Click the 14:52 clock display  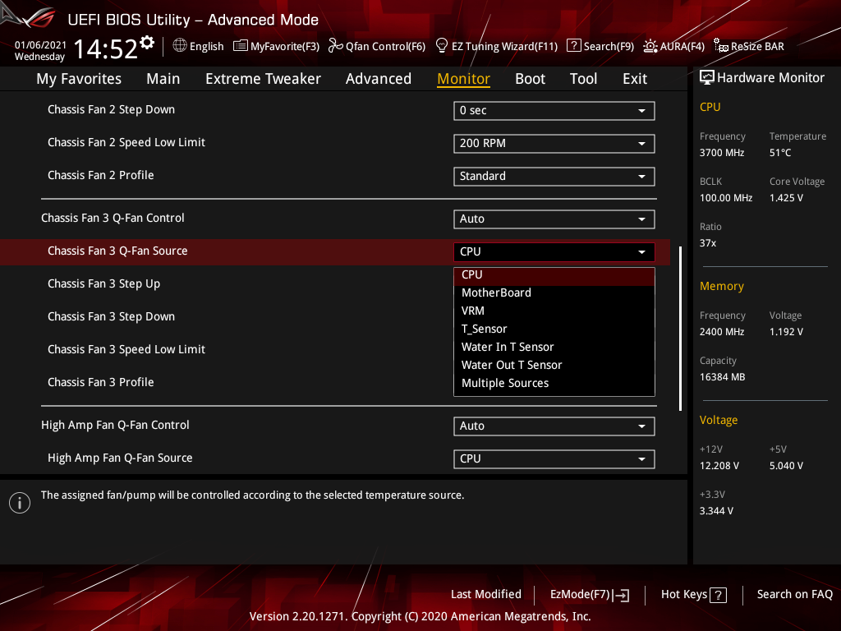click(106, 49)
